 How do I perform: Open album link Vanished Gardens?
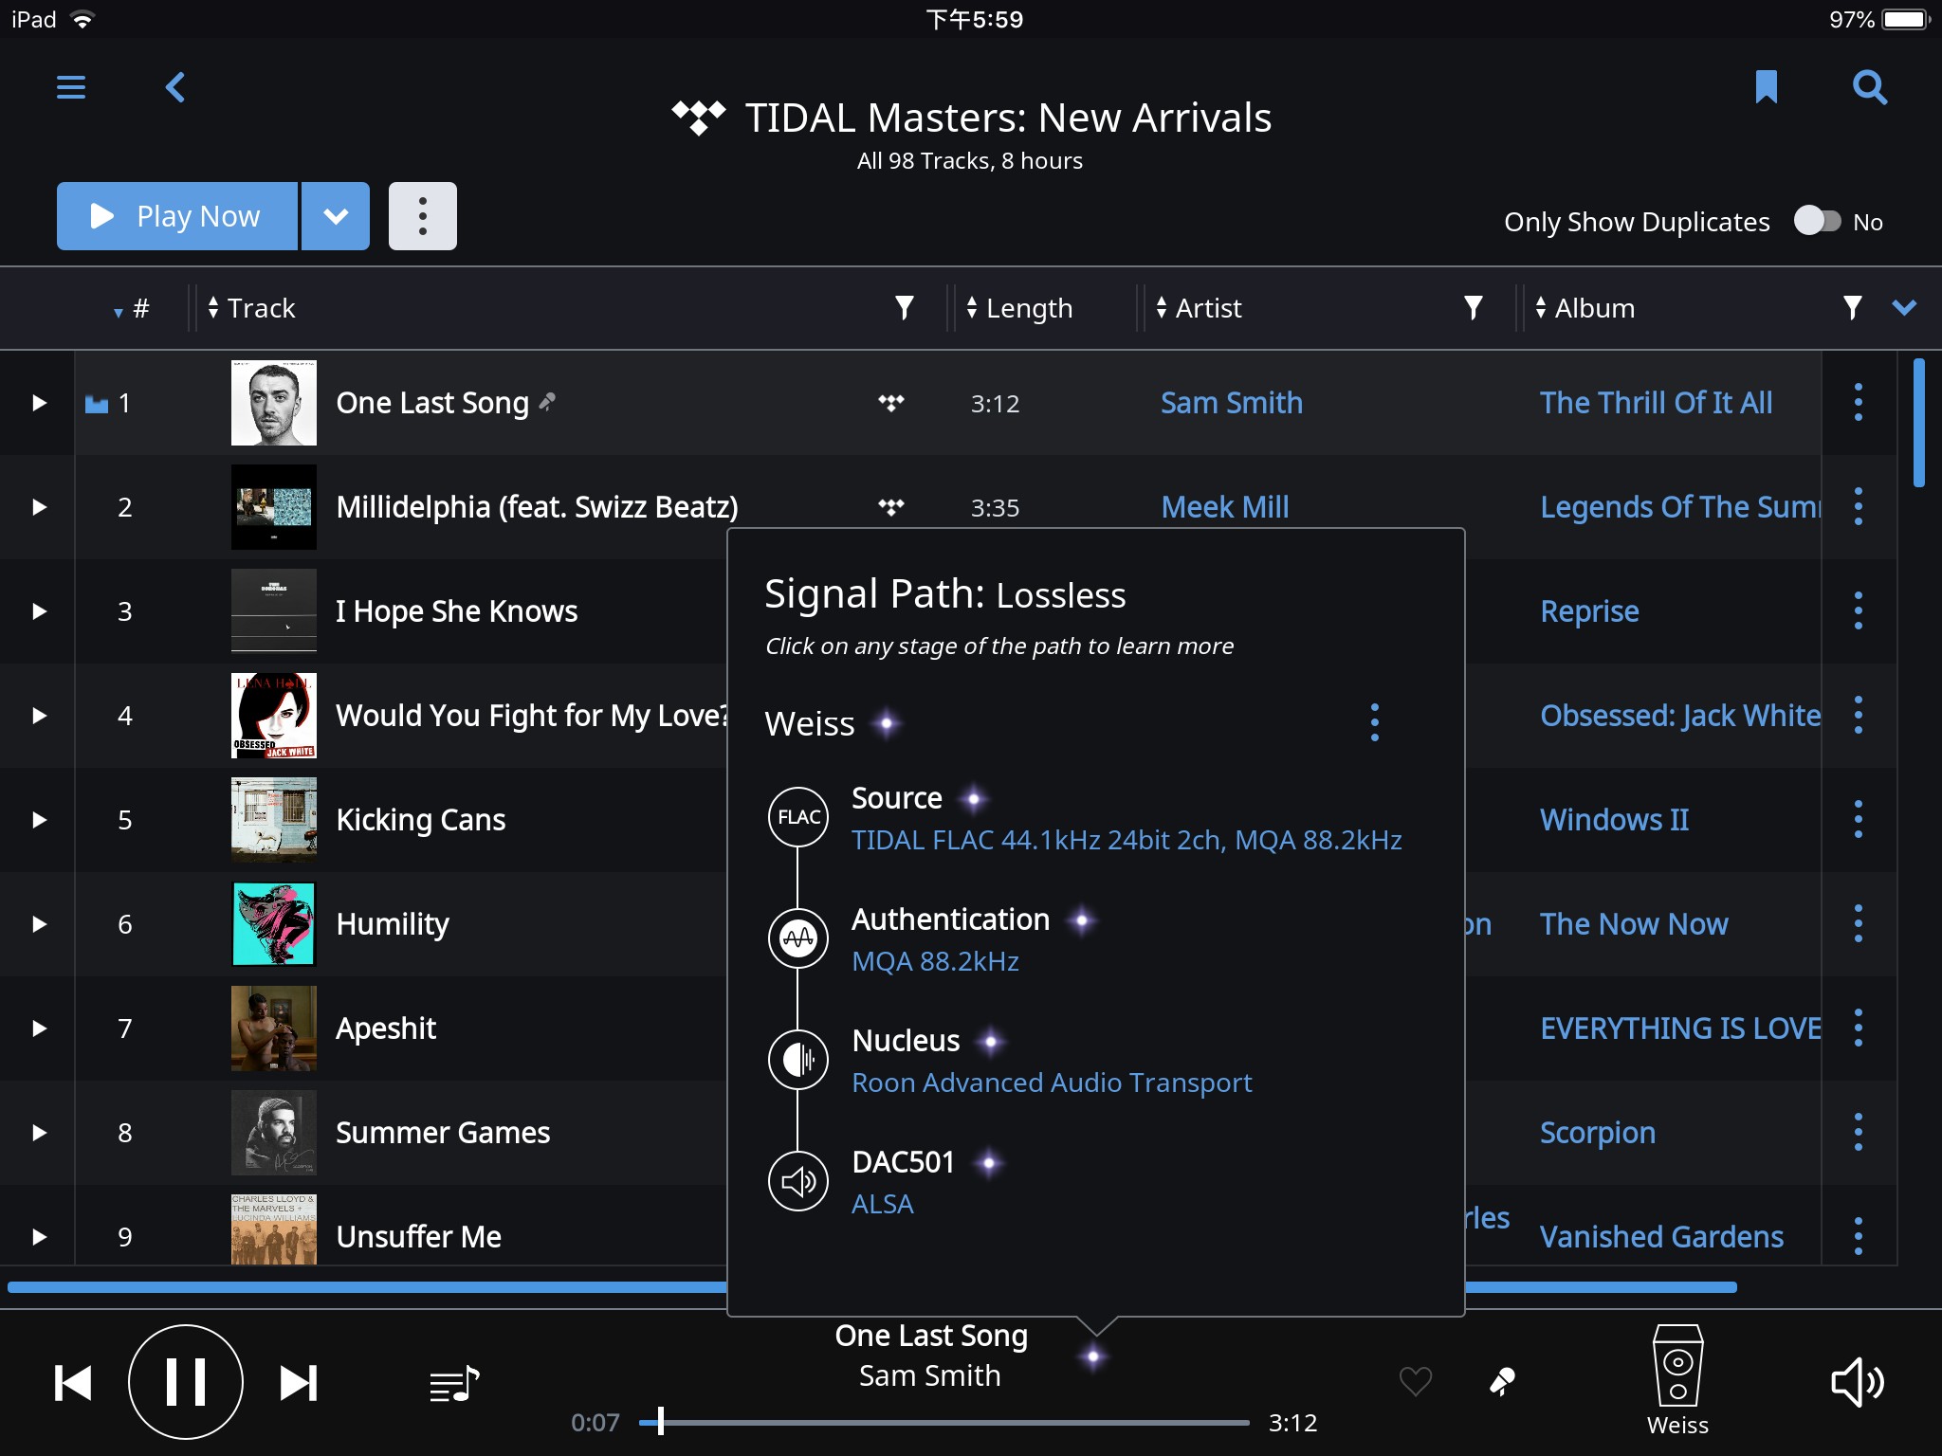[x=1661, y=1237]
